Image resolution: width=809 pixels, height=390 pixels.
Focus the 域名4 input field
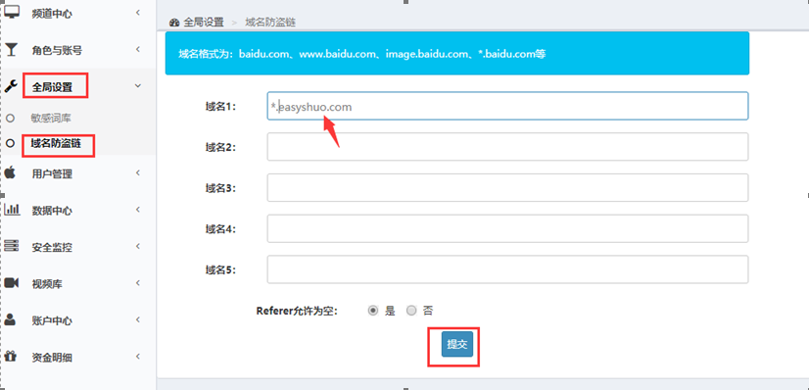pyautogui.click(x=507, y=228)
